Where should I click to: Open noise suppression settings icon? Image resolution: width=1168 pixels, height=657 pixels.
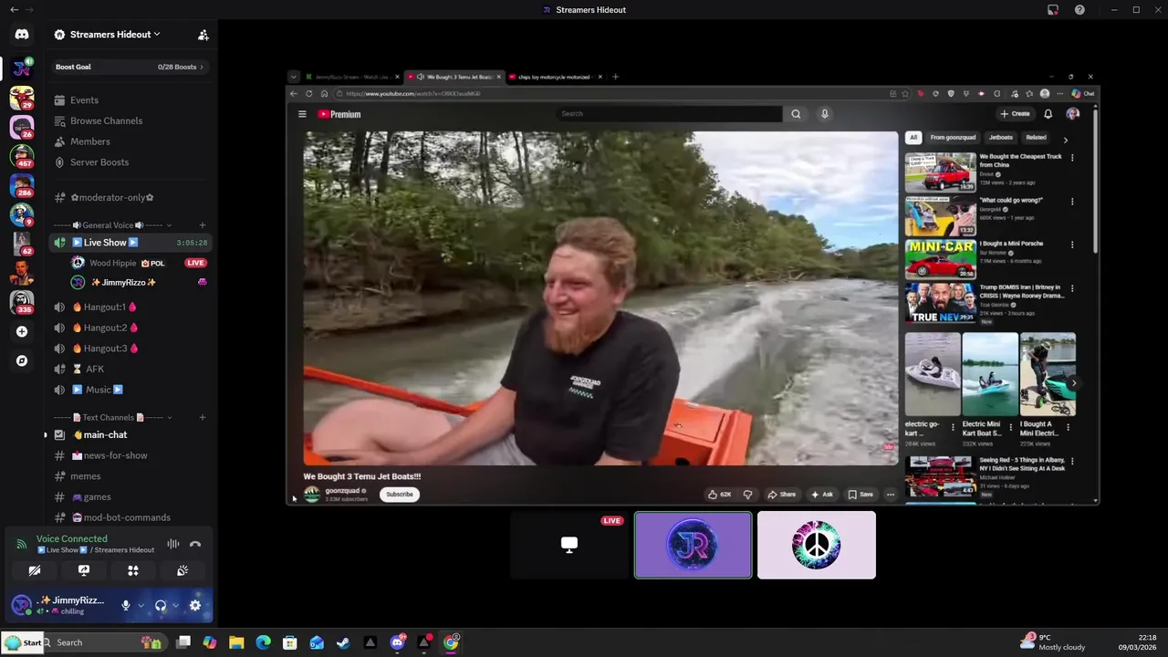pos(172,544)
